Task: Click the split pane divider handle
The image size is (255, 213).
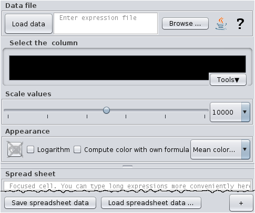Action: 127,166
